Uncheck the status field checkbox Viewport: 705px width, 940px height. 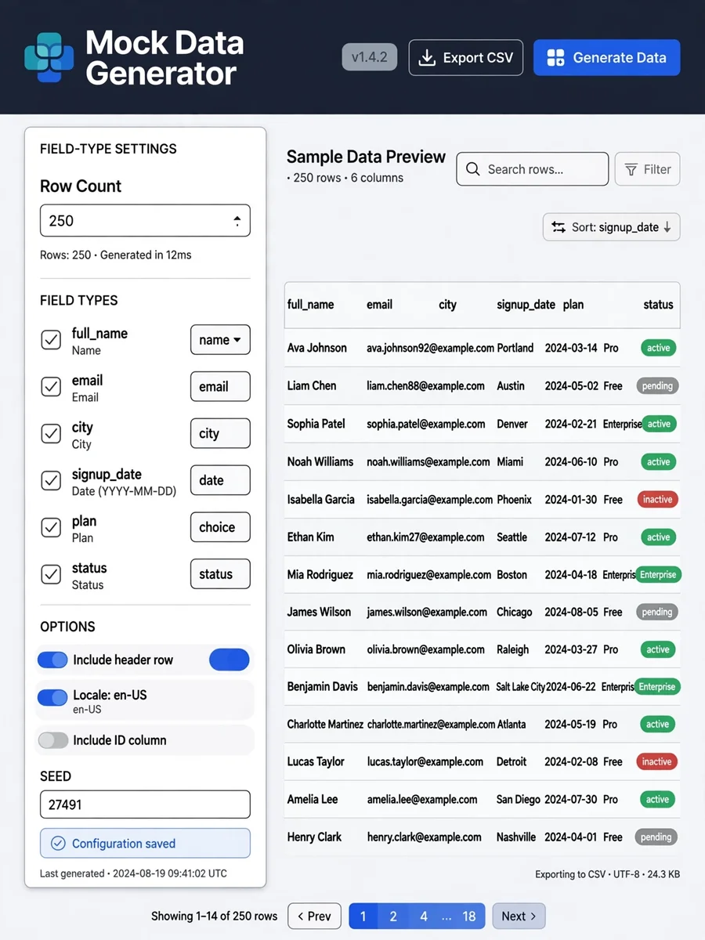pos(51,574)
